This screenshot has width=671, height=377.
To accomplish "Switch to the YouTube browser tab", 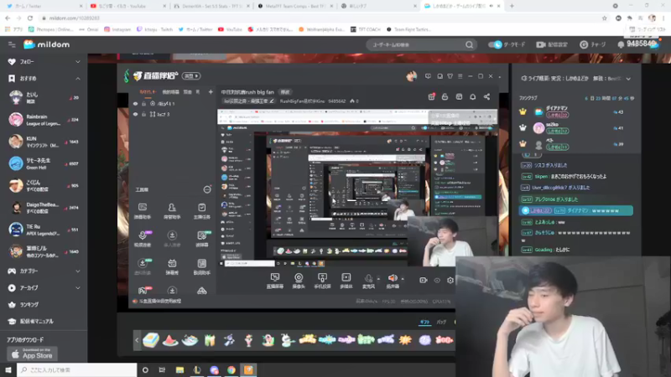I will [x=127, y=6].
